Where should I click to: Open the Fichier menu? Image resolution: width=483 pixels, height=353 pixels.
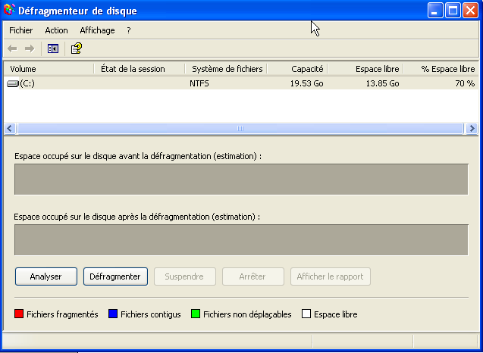[x=21, y=30]
